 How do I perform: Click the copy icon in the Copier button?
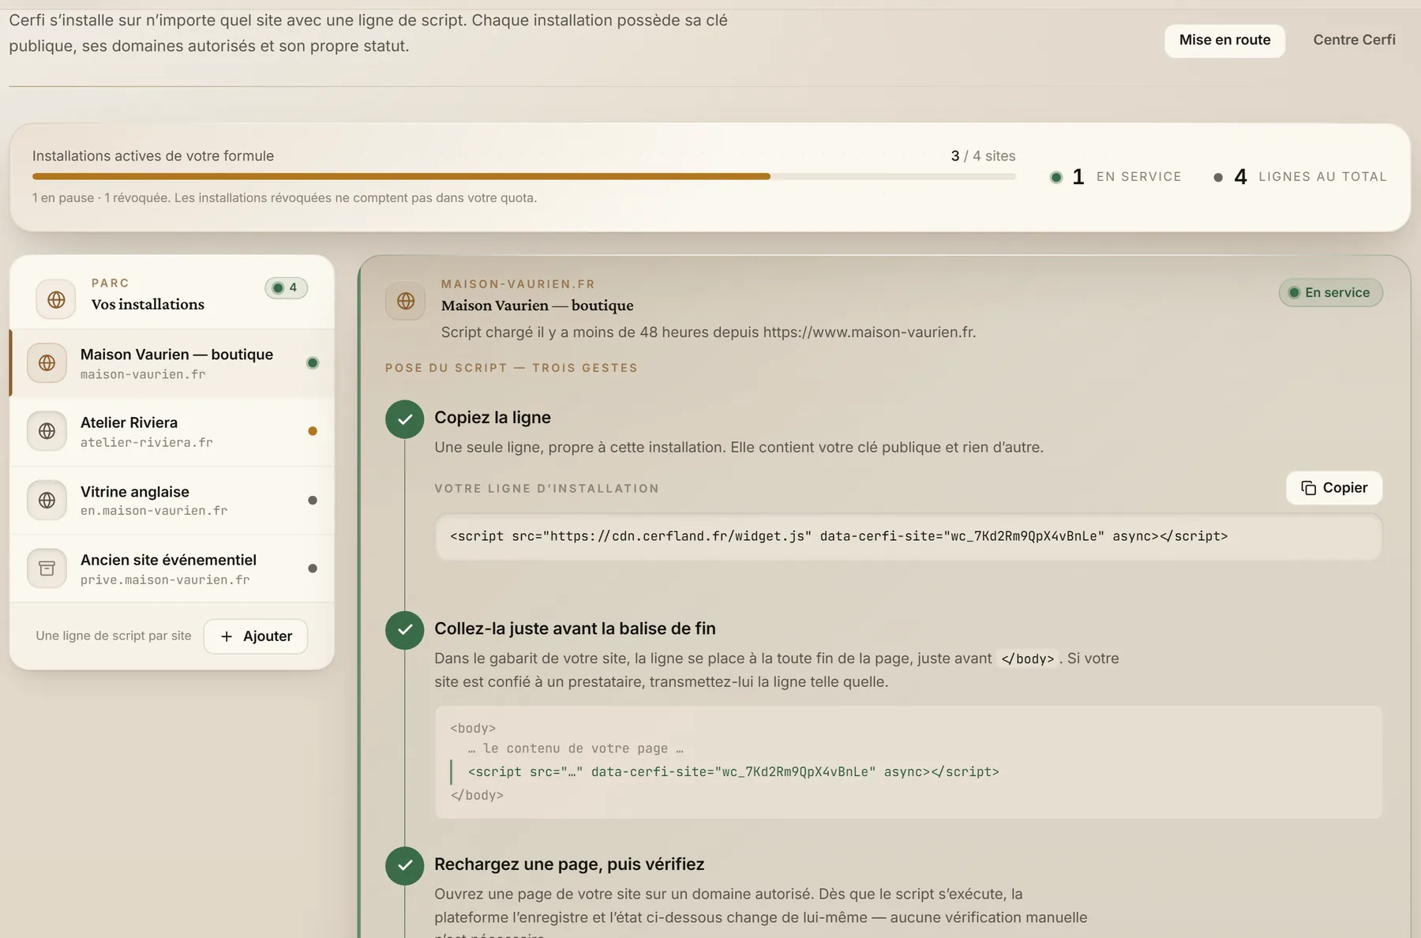[1308, 488]
